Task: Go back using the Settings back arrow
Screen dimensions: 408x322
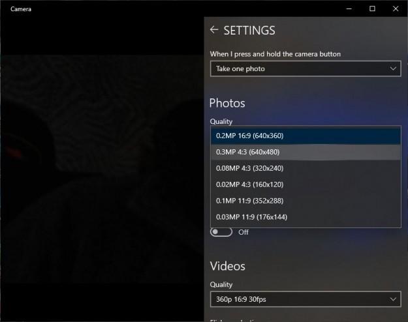Action: tap(214, 30)
